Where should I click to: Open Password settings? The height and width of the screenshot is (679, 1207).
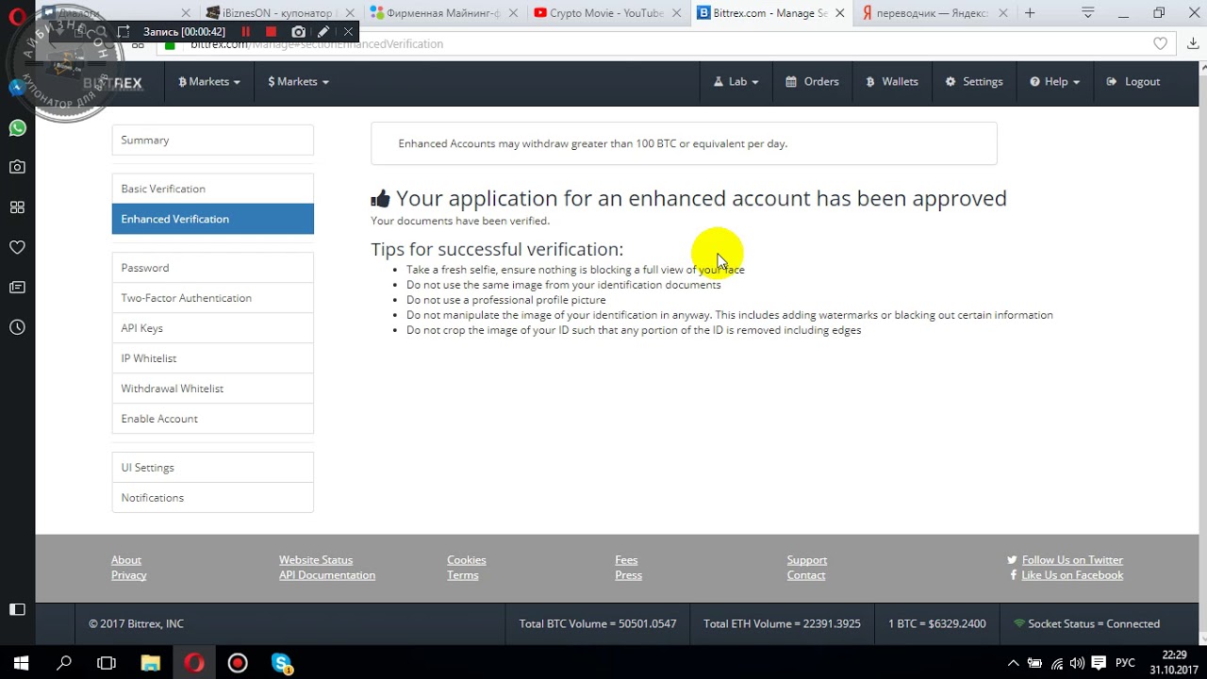pos(212,268)
